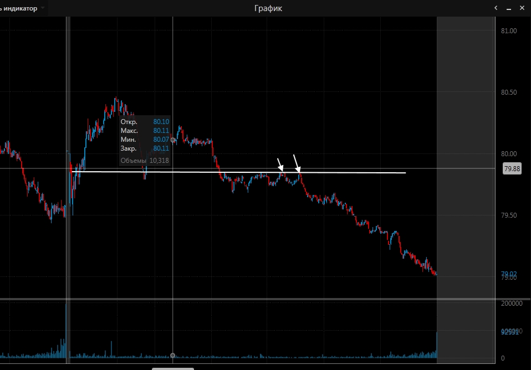Minimize the График chart window
Viewport: 531px width, 370px height.
coord(509,8)
